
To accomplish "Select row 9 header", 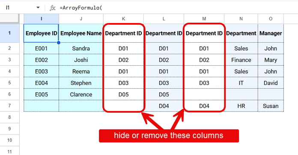I will tap(9, 129).
